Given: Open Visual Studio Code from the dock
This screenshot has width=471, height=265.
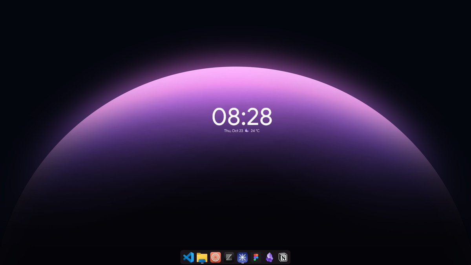Looking at the screenshot, I should tap(188, 258).
